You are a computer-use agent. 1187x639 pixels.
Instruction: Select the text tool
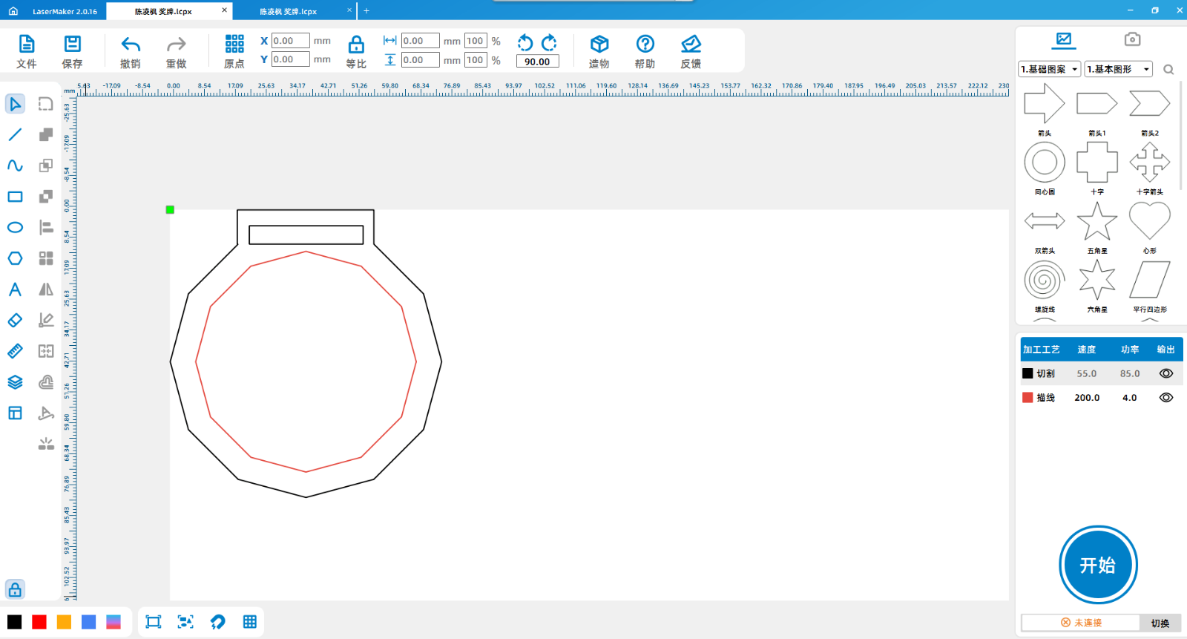point(15,289)
